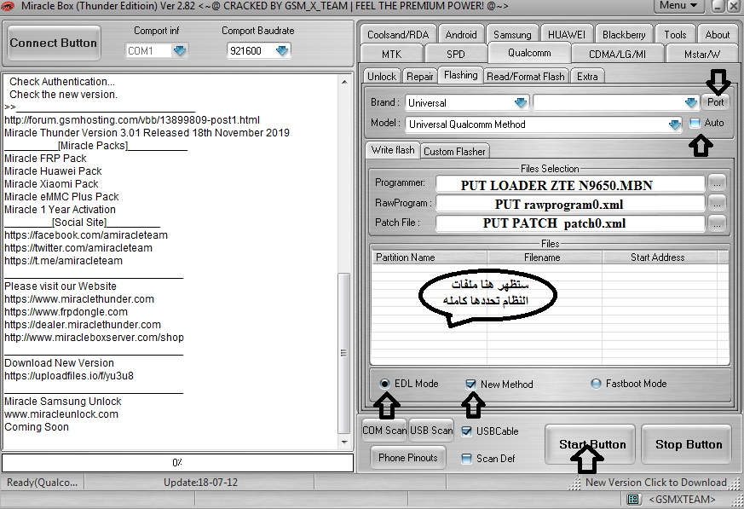Open the Model Universal Qualcomm Method dropdown

click(675, 124)
